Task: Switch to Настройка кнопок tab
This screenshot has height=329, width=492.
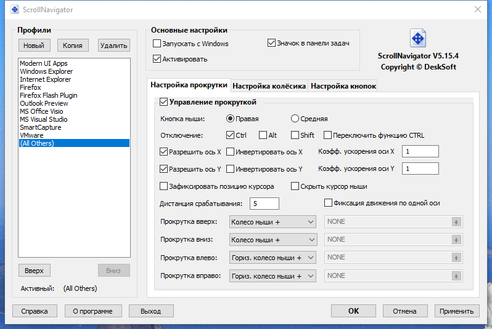Action: click(343, 86)
